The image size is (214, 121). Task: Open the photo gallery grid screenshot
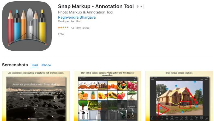[108, 96]
